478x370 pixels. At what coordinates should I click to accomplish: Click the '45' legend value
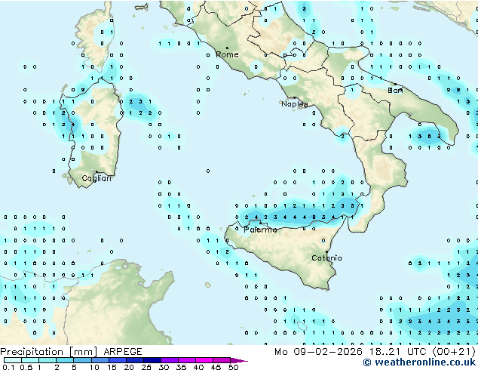click(x=216, y=367)
